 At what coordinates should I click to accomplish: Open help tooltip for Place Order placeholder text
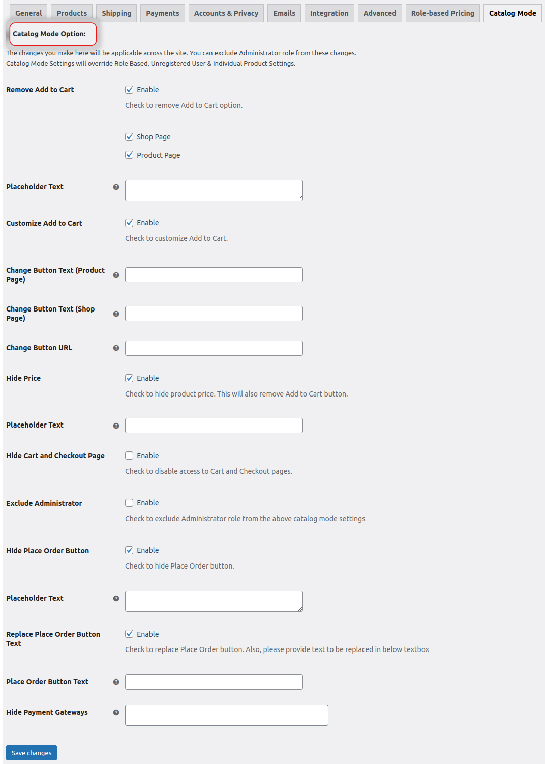coord(116,598)
